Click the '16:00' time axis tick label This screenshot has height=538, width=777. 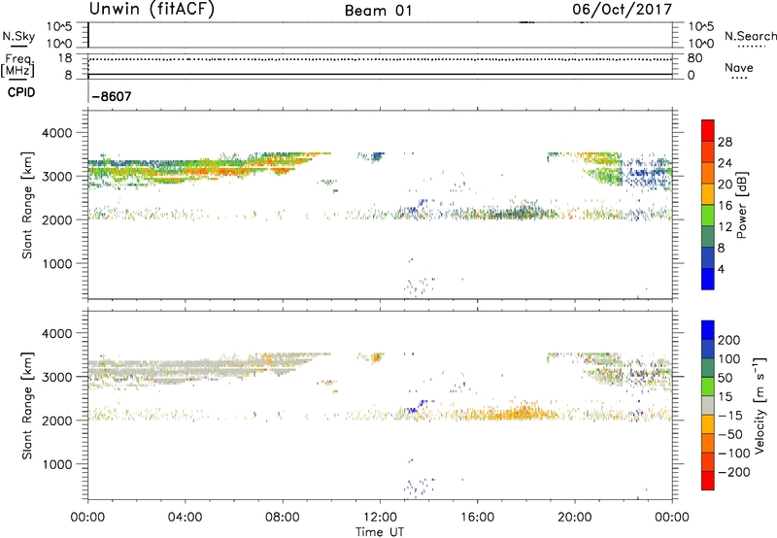tap(477, 518)
